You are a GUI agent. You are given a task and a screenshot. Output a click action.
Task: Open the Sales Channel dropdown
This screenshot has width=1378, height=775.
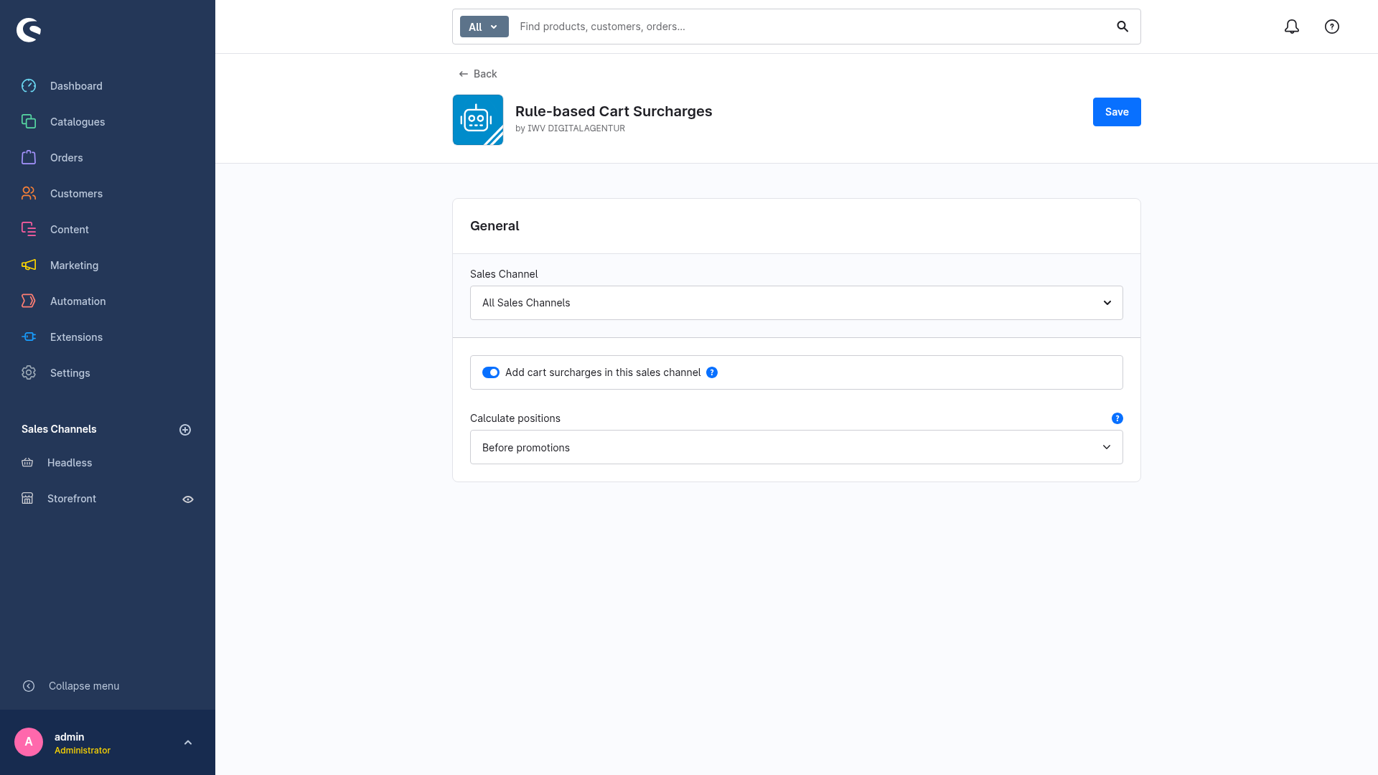(x=797, y=303)
